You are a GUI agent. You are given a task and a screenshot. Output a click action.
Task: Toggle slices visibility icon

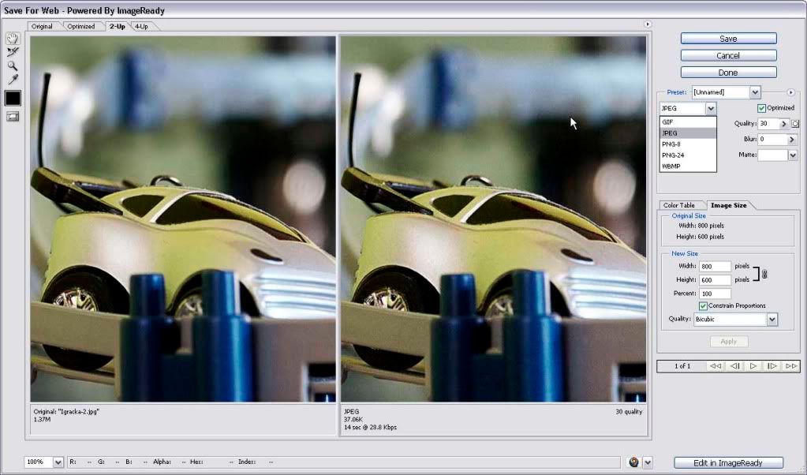[13, 117]
